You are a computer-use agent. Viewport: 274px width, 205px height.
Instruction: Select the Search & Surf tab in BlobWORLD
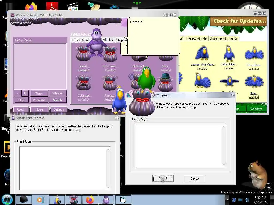81,40
